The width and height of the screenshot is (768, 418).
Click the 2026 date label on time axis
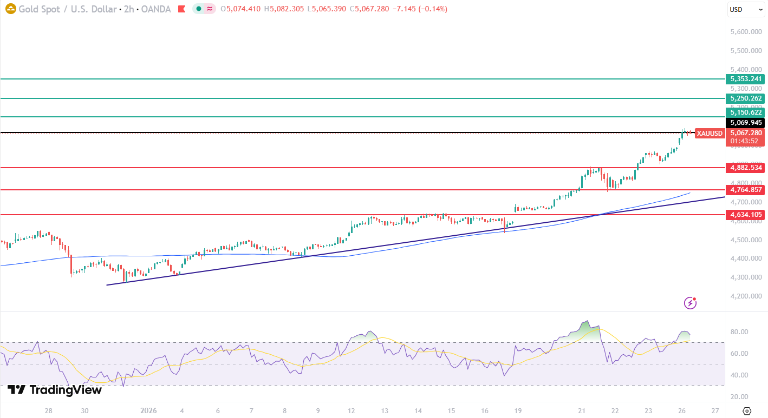tap(148, 410)
